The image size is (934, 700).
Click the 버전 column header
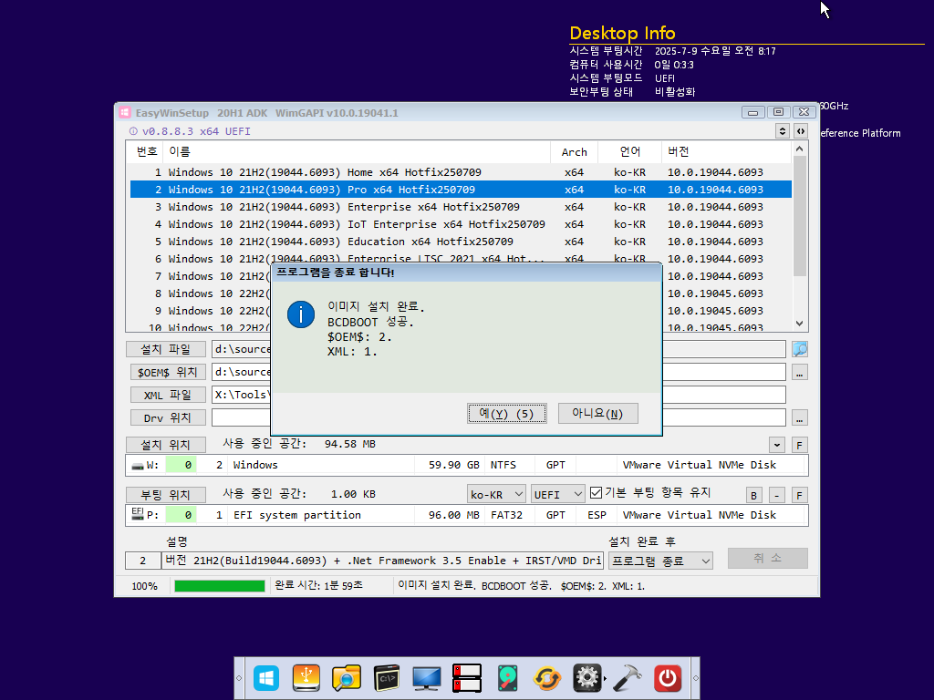click(x=726, y=152)
